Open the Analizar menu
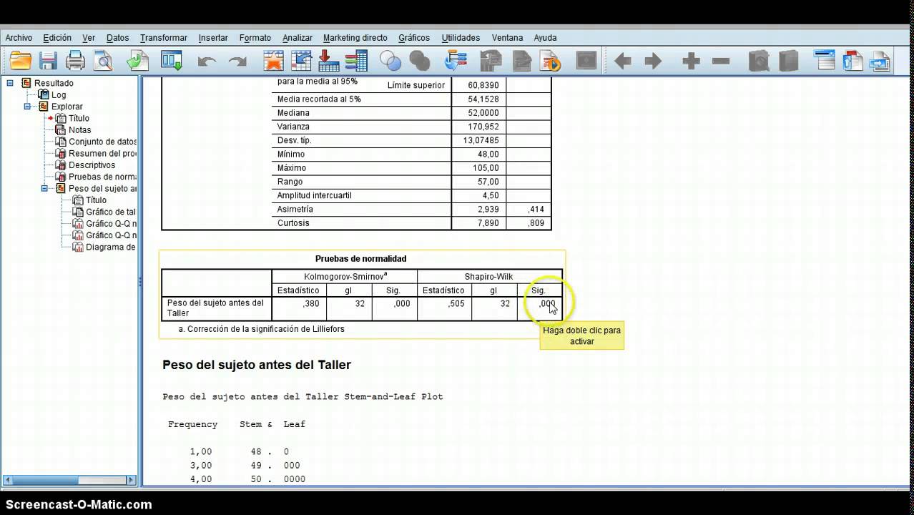Screen dimensions: 914x515 [x=298, y=38]
